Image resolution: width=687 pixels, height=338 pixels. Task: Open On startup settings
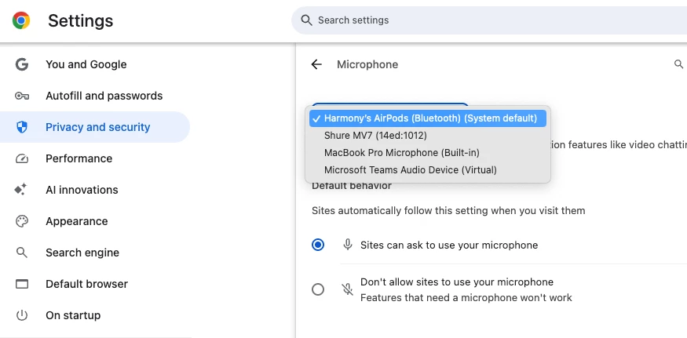tap(95, 315)
